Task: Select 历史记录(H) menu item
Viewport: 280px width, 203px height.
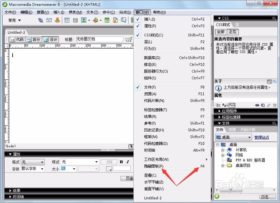Action: 172,130
